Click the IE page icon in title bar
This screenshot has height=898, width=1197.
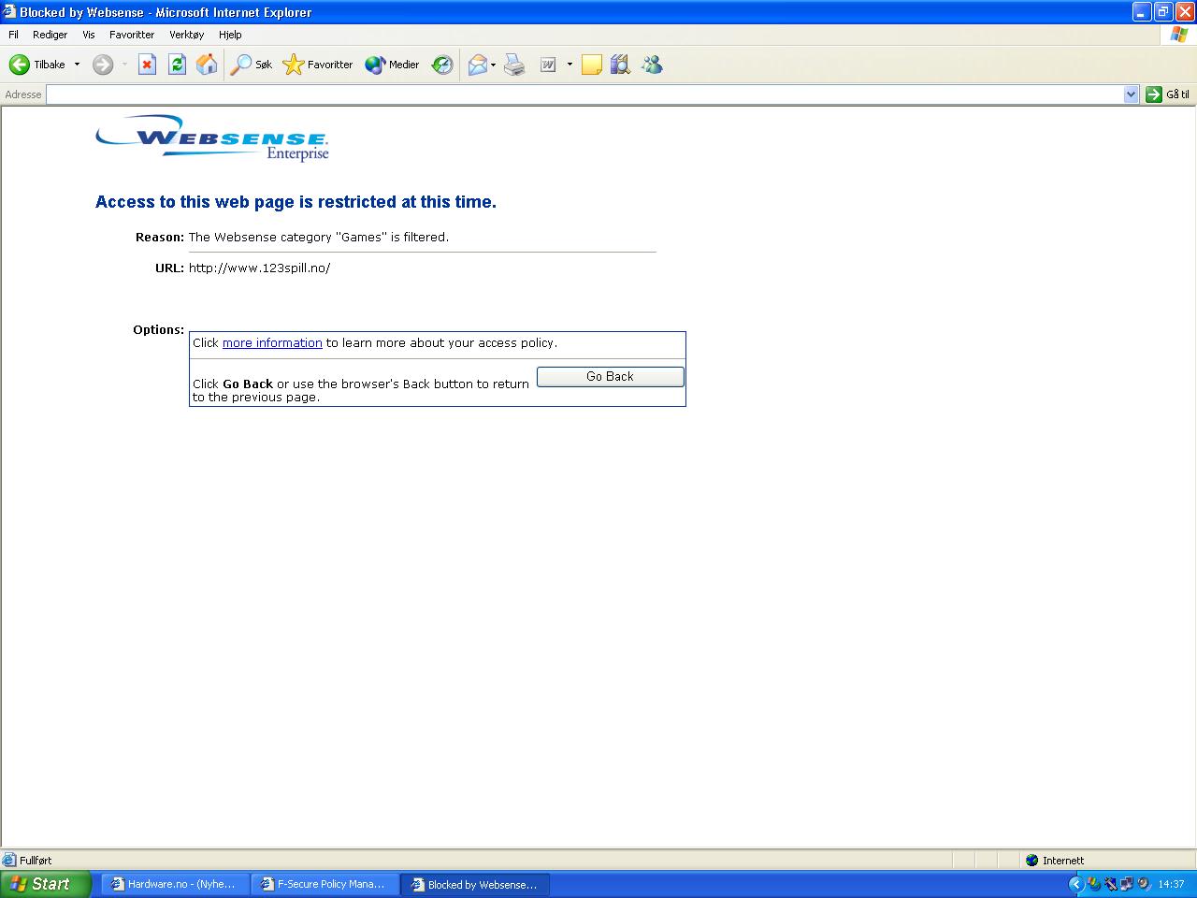[x=9, y=12]
